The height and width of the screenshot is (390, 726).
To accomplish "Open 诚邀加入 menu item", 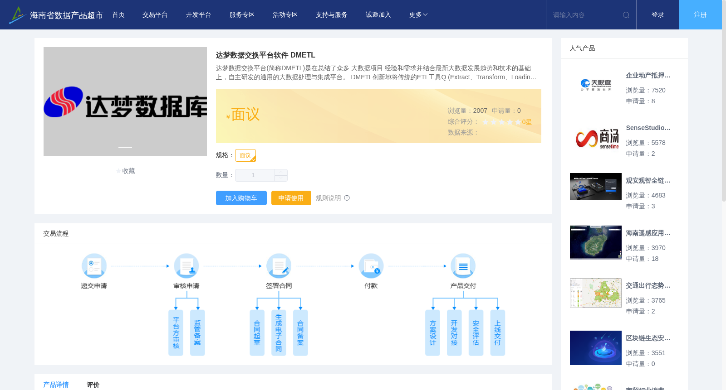I will 378,15.
